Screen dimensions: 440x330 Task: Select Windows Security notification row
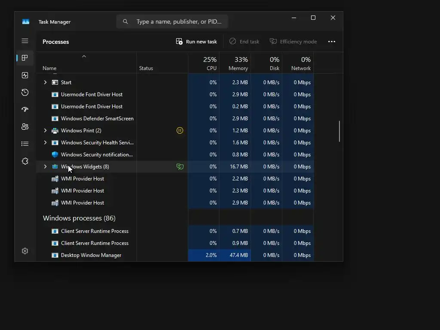pos(175,155)
